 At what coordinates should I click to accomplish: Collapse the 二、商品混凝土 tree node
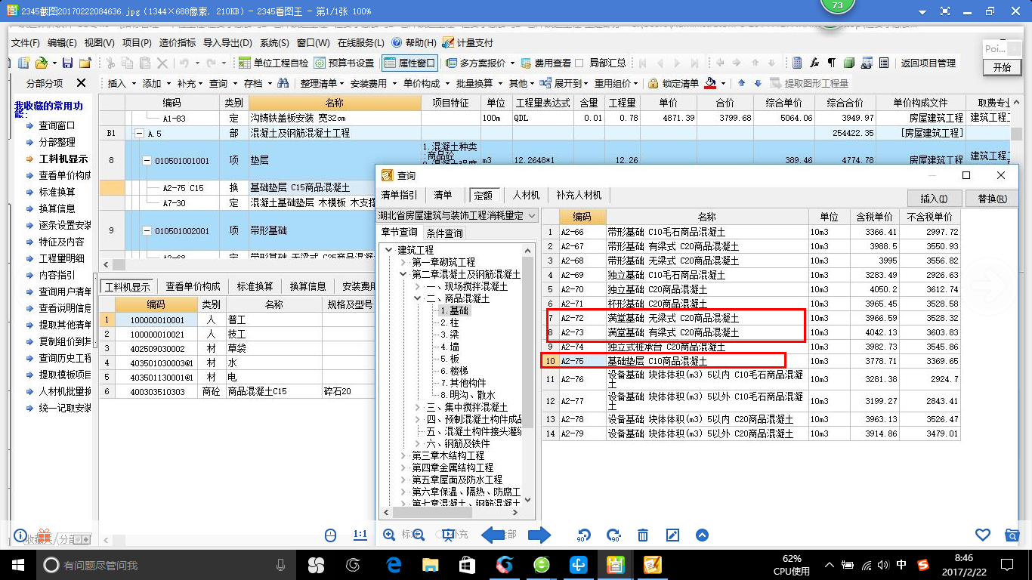tap(418, 298)
